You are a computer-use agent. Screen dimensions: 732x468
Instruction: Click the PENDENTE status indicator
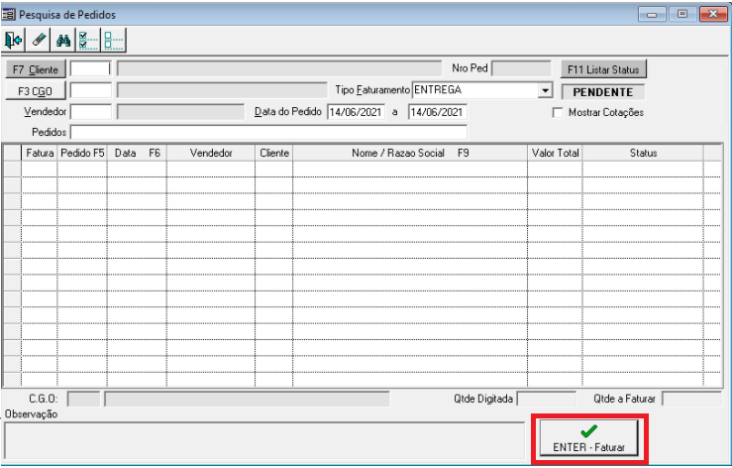pos(602,92)
